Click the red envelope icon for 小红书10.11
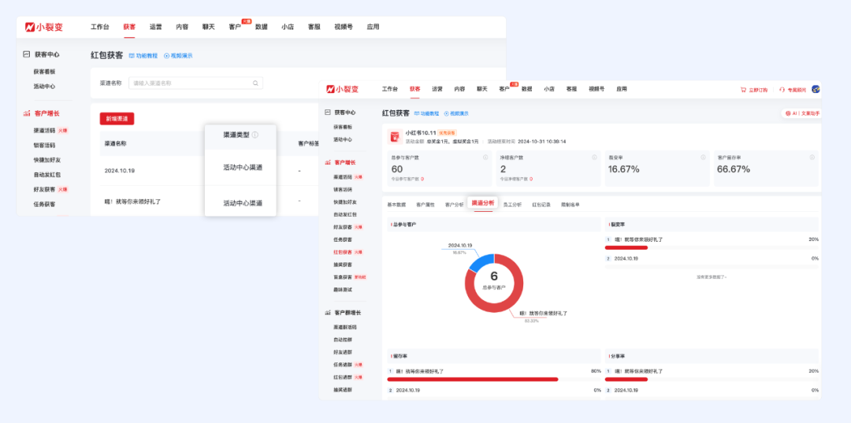The height and width of the screenshot is (423, 851). tap(396, 136)
